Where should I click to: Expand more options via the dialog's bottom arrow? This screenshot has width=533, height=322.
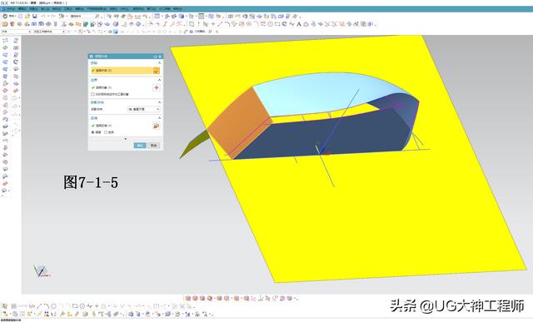pyautogui.click(x=126, y=139)
